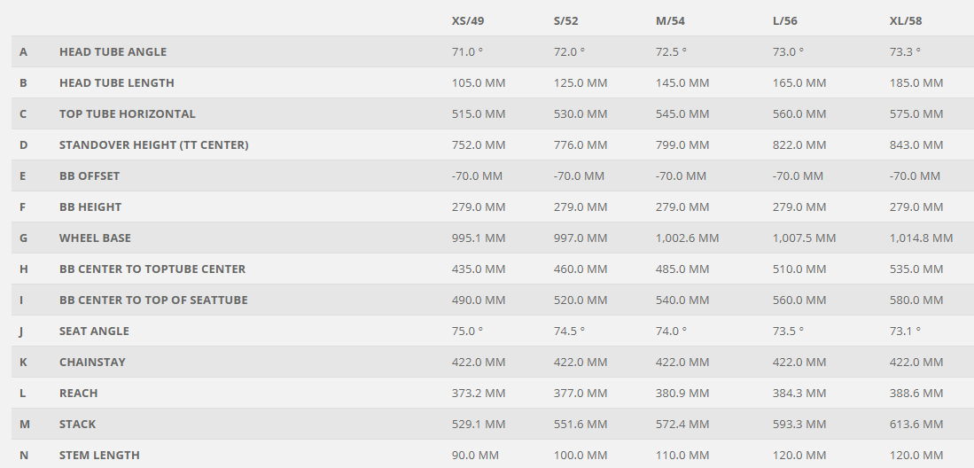The height and width of the screenshot is (468, 974).
Task: Select the BB OFFSET row label
Action: [89, 175]
